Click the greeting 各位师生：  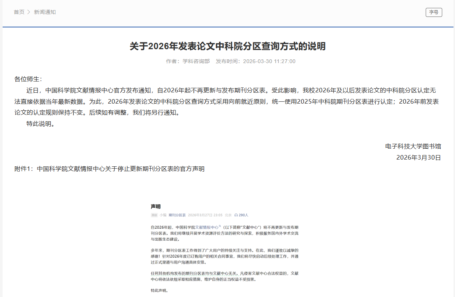(28, 79)
